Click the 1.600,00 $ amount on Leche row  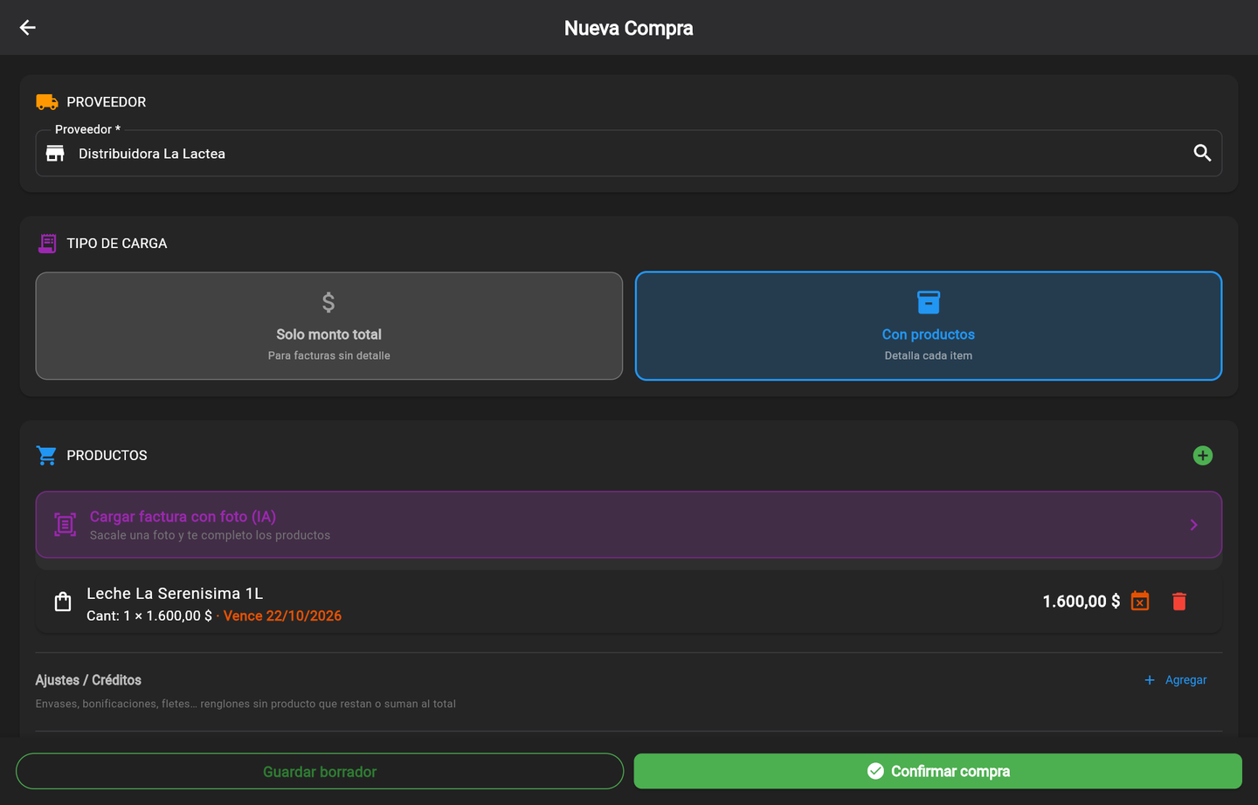(1082, 602)
